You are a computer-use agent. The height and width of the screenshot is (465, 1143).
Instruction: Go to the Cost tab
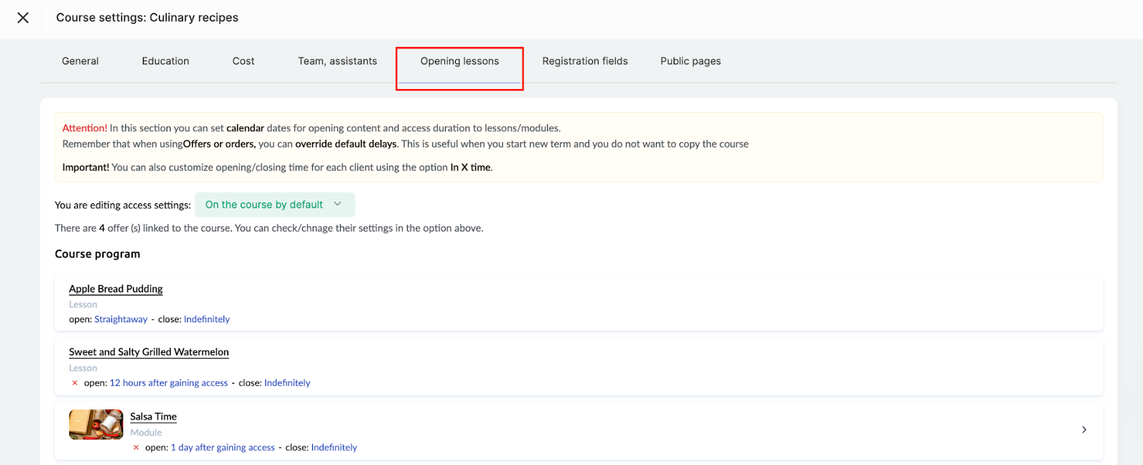click(x=243, y=61)
